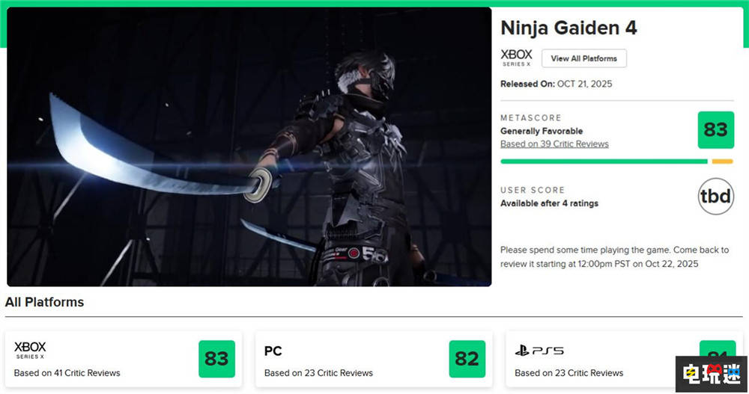Open the View All Platforms button
The image size is (749, 394).
point(584,58)
